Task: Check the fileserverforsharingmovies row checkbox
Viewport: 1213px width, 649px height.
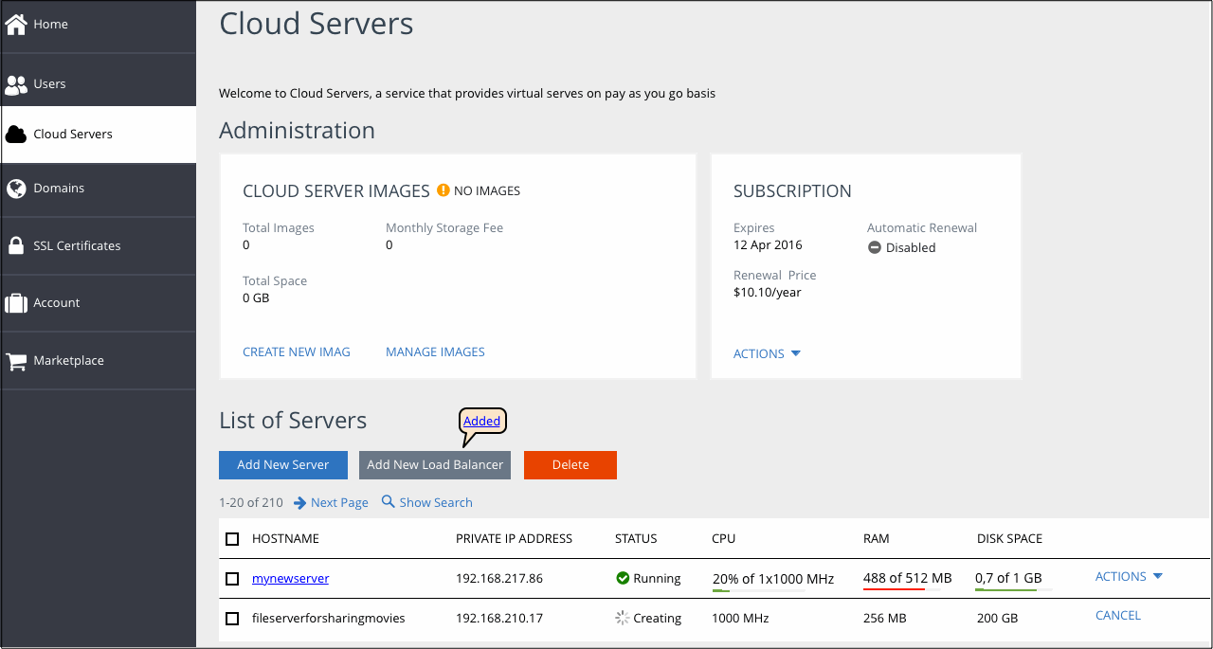Action: pos(232,619)
